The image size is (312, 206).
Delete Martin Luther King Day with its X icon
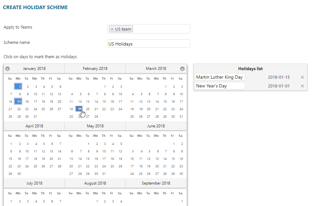[302, 77]
